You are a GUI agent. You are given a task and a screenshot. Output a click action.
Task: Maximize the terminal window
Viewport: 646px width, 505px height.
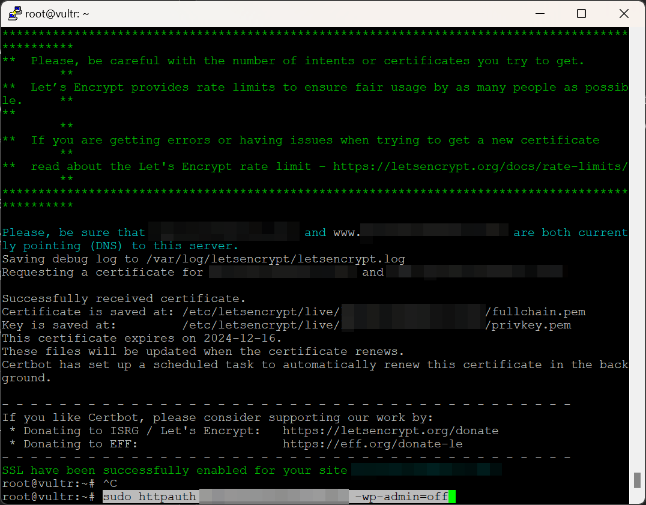581,14
